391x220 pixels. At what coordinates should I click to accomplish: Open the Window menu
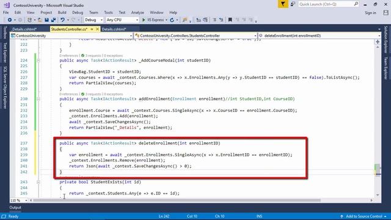[x=156, y=12]
